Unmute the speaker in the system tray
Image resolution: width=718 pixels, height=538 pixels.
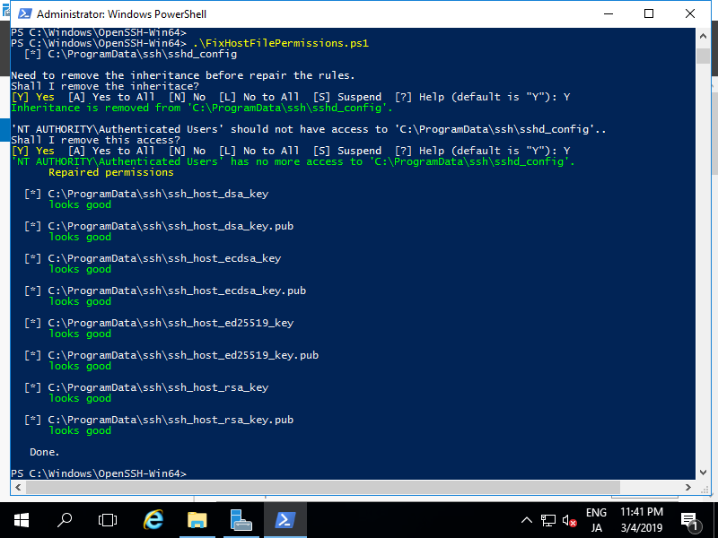click(x=568, y=520)
